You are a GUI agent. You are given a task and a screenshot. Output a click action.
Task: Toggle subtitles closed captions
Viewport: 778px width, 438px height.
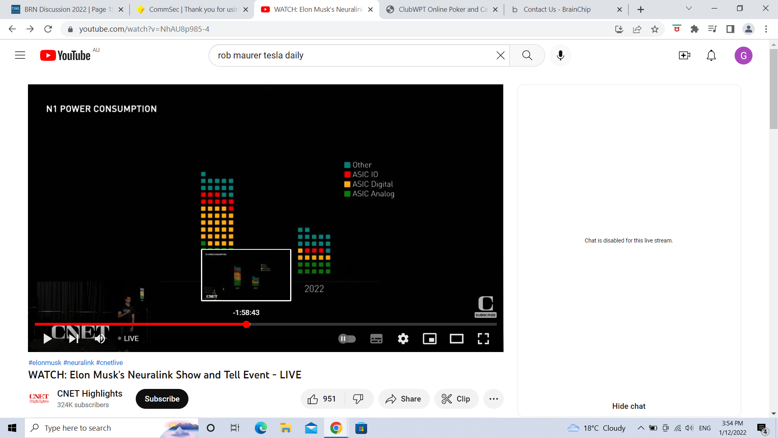coord(376,338)
